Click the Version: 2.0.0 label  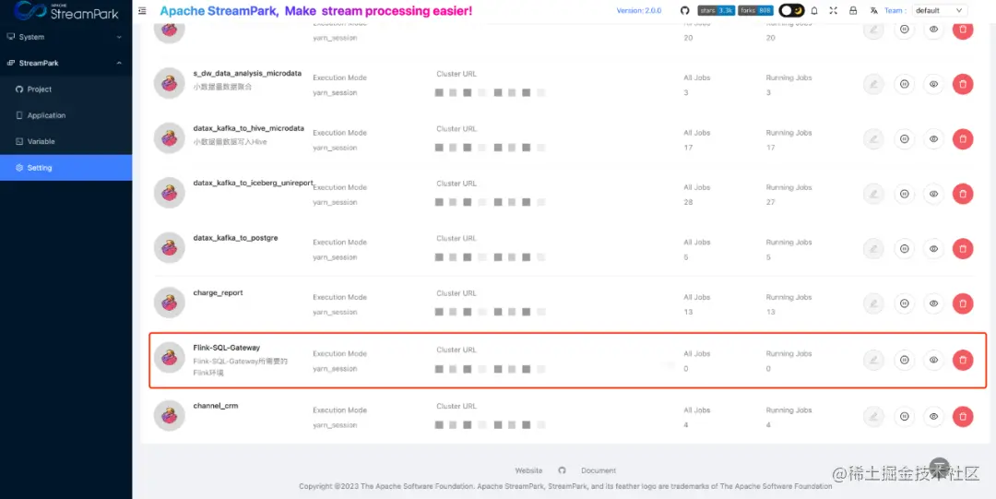[x=638, y=11]
